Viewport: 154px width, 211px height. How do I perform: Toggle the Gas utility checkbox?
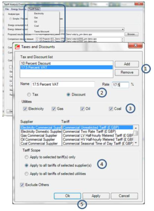click(x=54, y=109)
